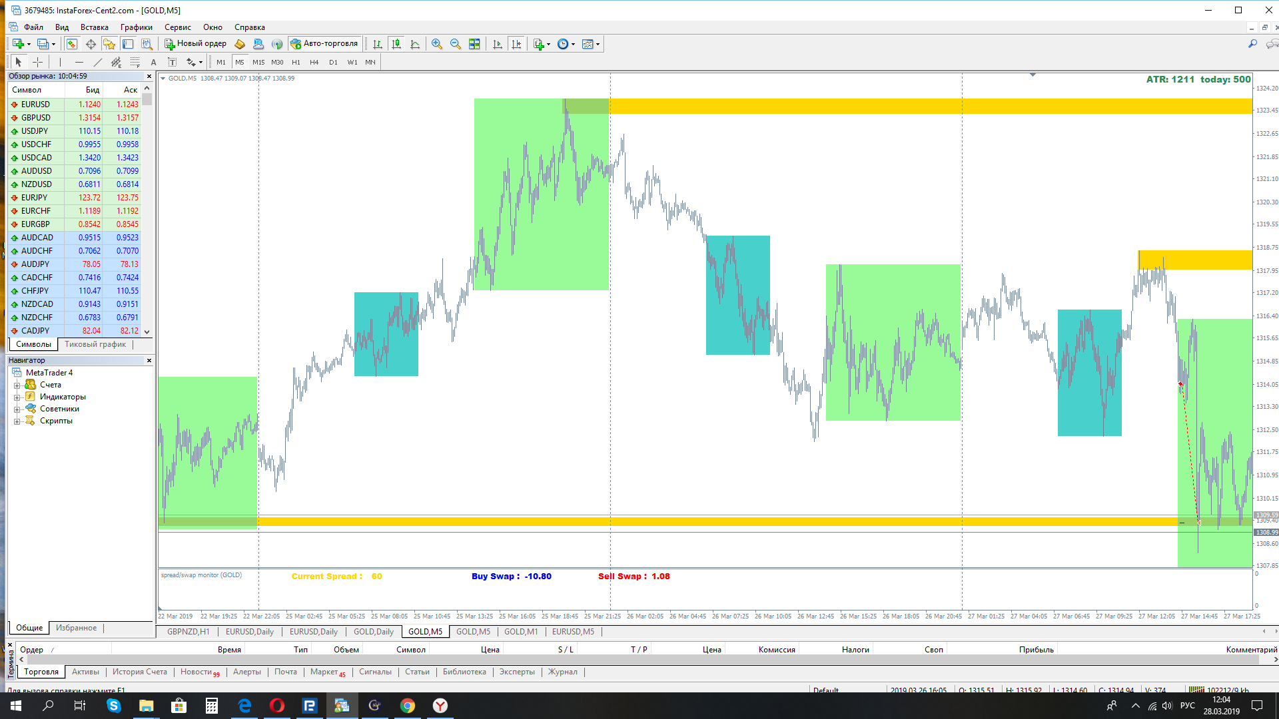Select the Fibonacci retracement tool
Screen dimensions: 1279x719
(135, 62)
